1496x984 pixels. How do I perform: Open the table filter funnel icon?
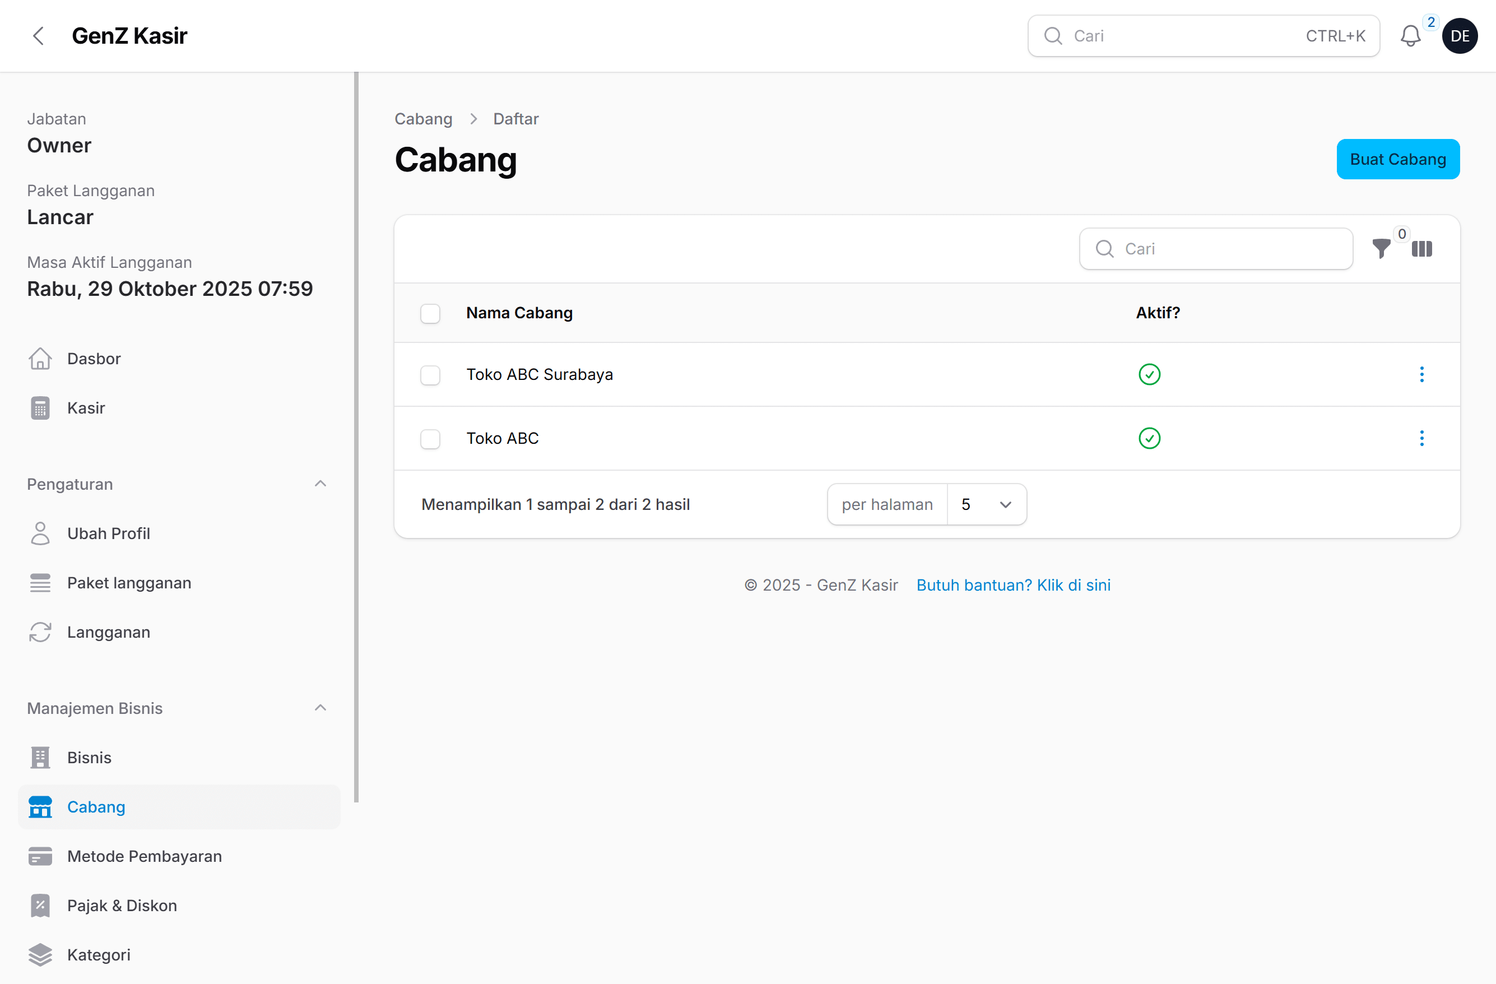pyautogui.click(x=1381, y=249)
